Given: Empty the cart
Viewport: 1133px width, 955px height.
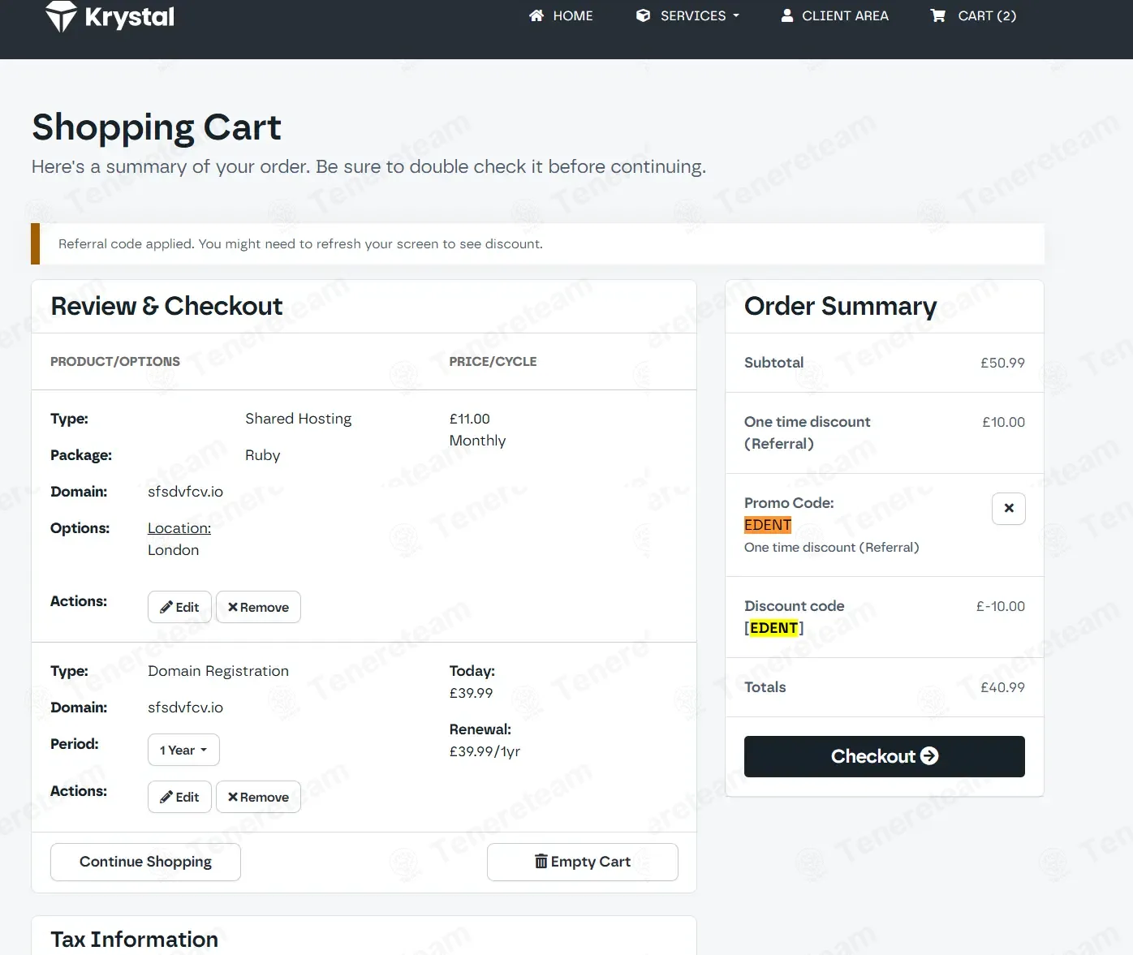Looking at the screenshot, I should pyautogui.click(x=583, y=862).
